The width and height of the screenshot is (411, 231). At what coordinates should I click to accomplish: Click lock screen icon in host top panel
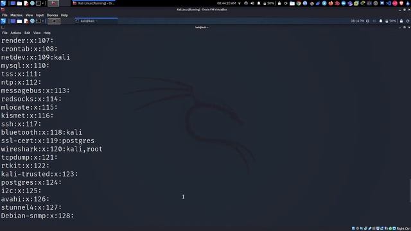[x=279, y=3]
